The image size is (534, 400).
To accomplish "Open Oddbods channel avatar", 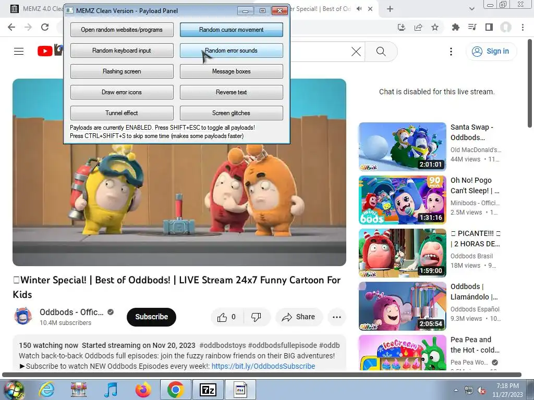I will pyautogui.click(x=23, y=316).
